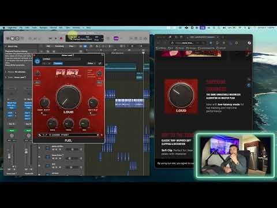Click the bottom-middle knob in Fuel plugin
Viewport: 277px width, 208px height.
pyautogui.click(x=69, y=124)
